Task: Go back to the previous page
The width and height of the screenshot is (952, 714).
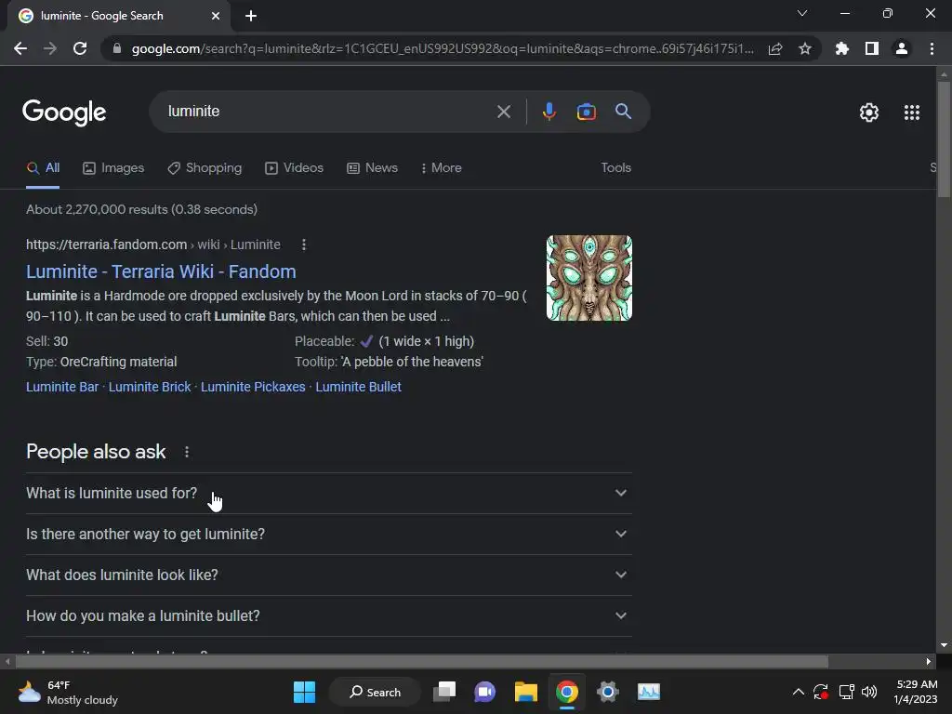Action: coord(20,48)
